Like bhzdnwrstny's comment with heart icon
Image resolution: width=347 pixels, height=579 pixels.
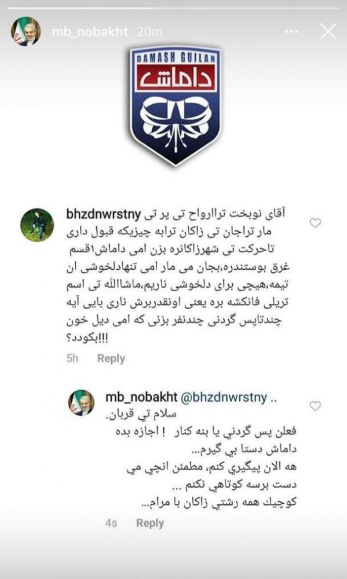tap(315, 223)
